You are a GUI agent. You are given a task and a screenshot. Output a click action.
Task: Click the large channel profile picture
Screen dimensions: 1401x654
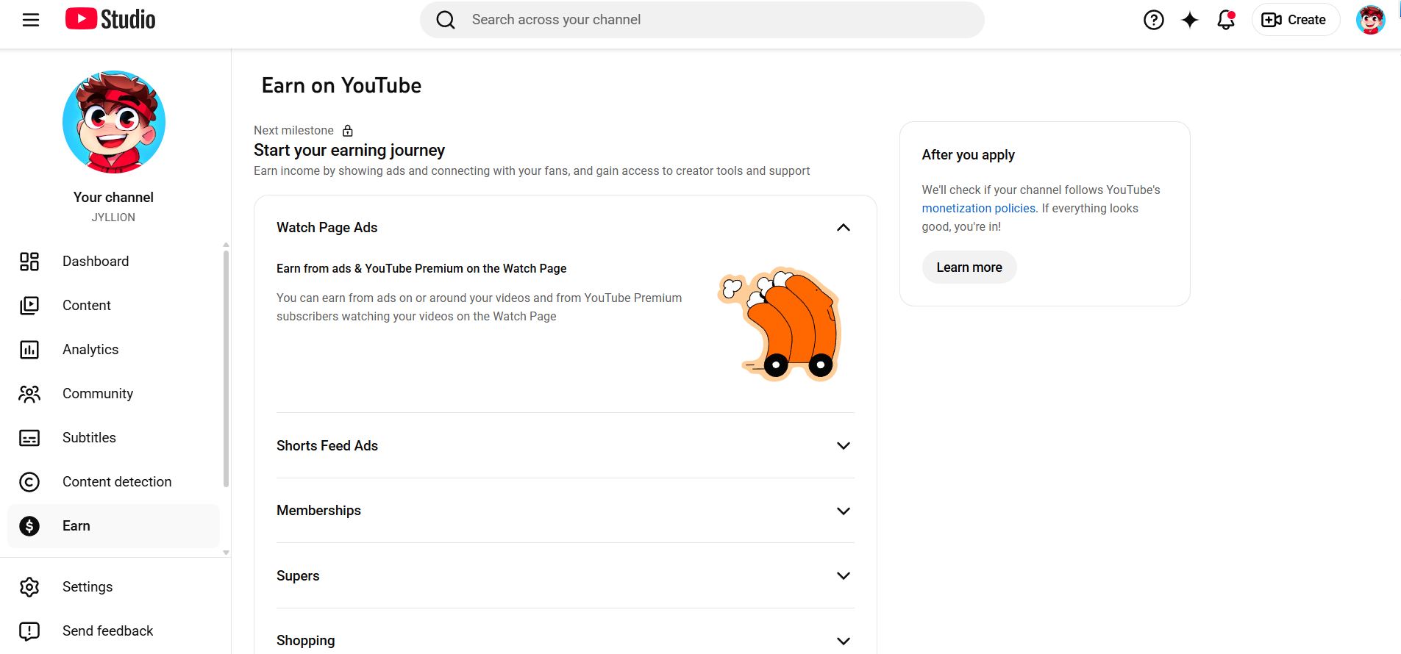pos(114,122)
